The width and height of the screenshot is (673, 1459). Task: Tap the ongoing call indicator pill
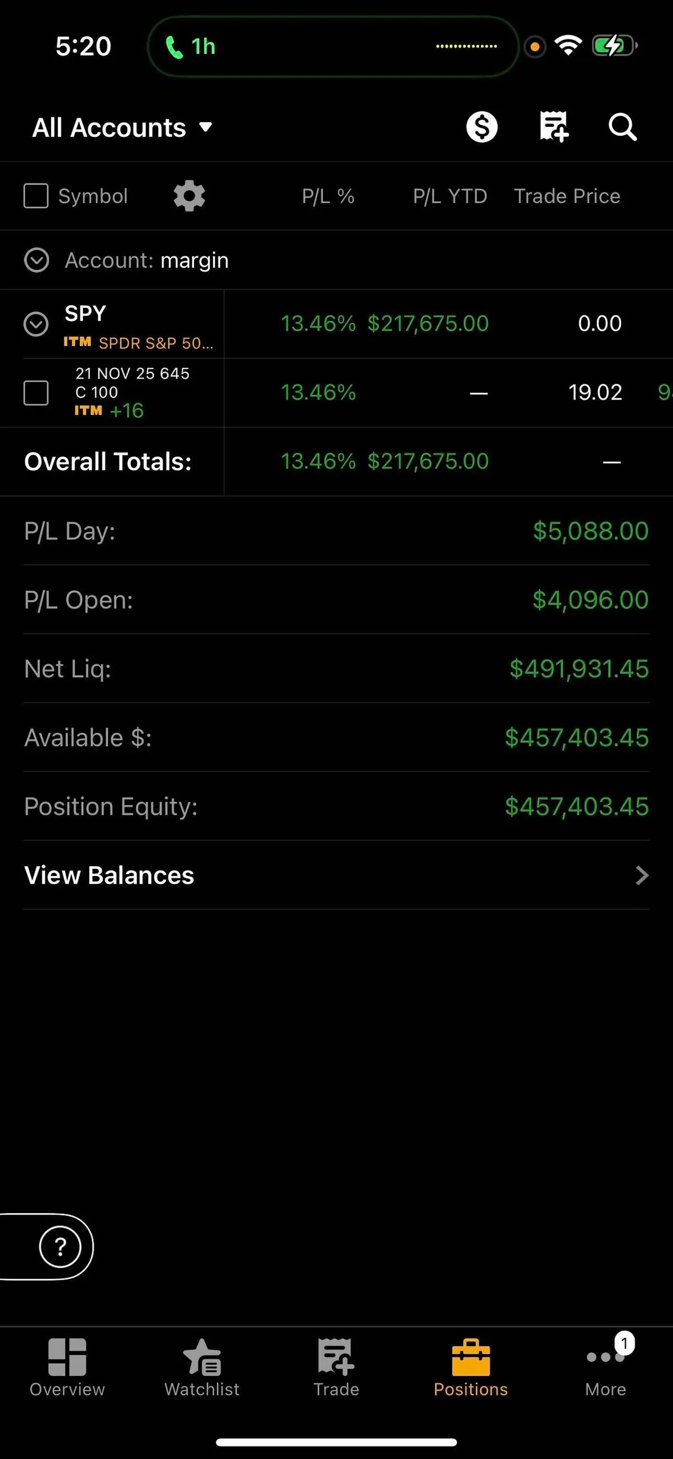[333, 47]
